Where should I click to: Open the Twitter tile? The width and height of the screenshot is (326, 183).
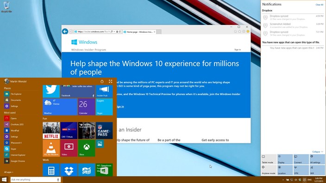pyautogui.click(x=51, y=91)
